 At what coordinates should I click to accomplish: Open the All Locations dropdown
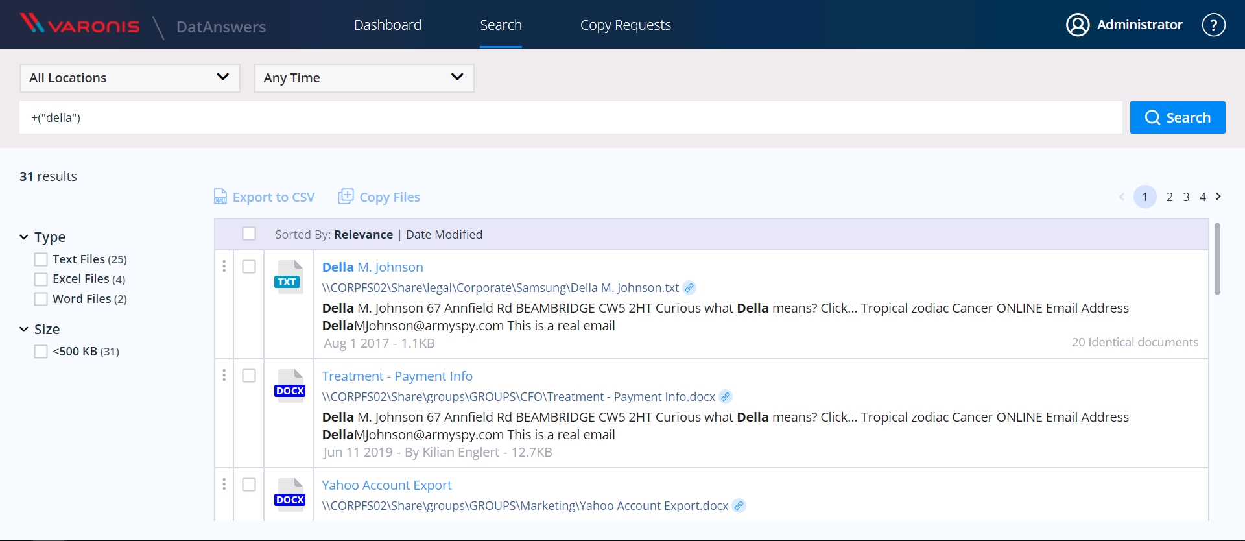click(130, 78)
